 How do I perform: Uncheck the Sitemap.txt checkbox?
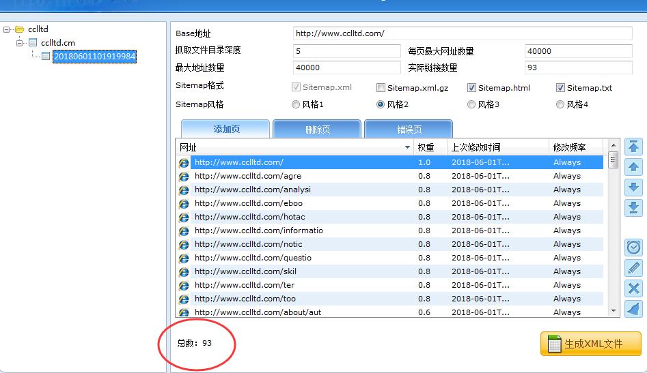point(560,88)
